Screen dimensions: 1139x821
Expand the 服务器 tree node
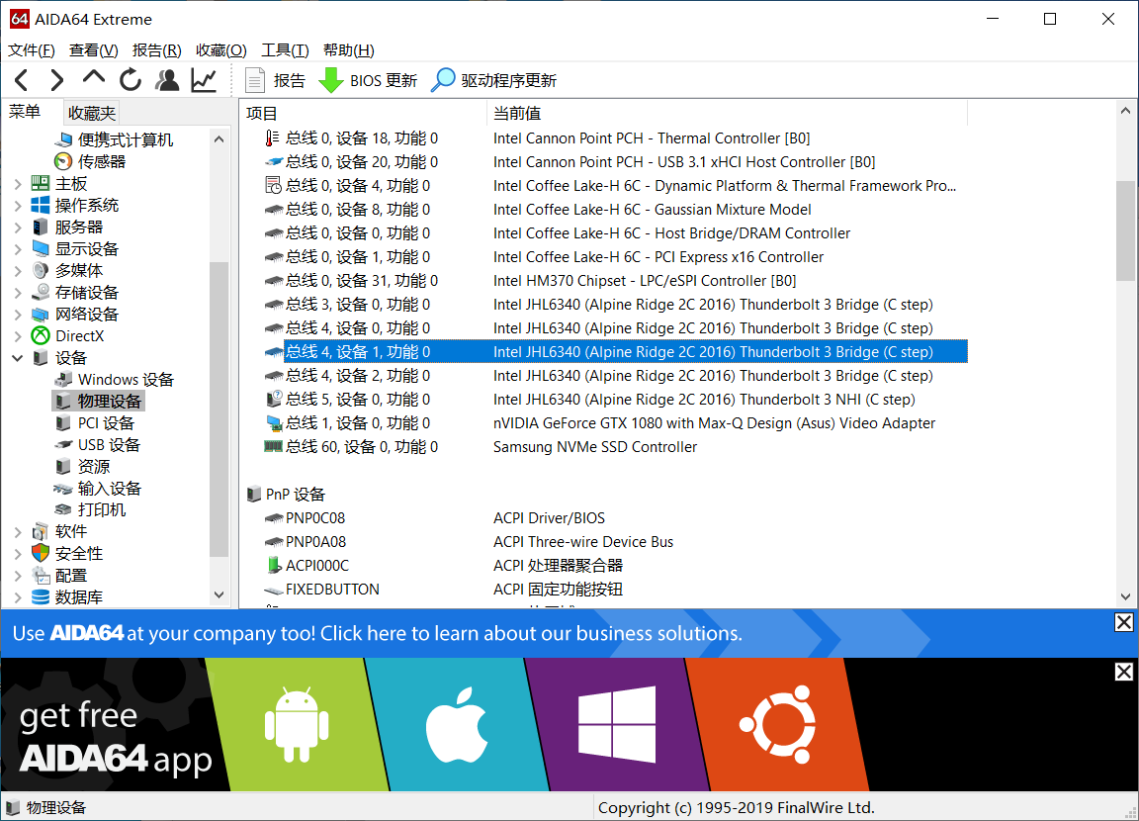pos(18,228)
